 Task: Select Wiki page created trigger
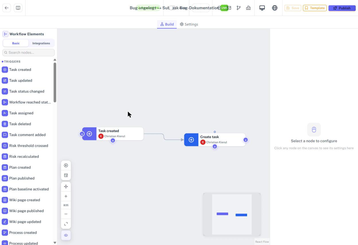(x=26, y=200)
